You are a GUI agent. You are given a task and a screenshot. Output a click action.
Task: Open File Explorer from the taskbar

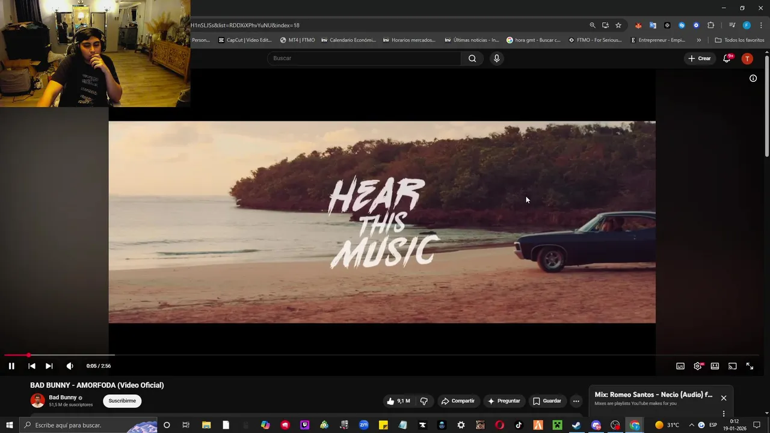click(x=206, y=425)
